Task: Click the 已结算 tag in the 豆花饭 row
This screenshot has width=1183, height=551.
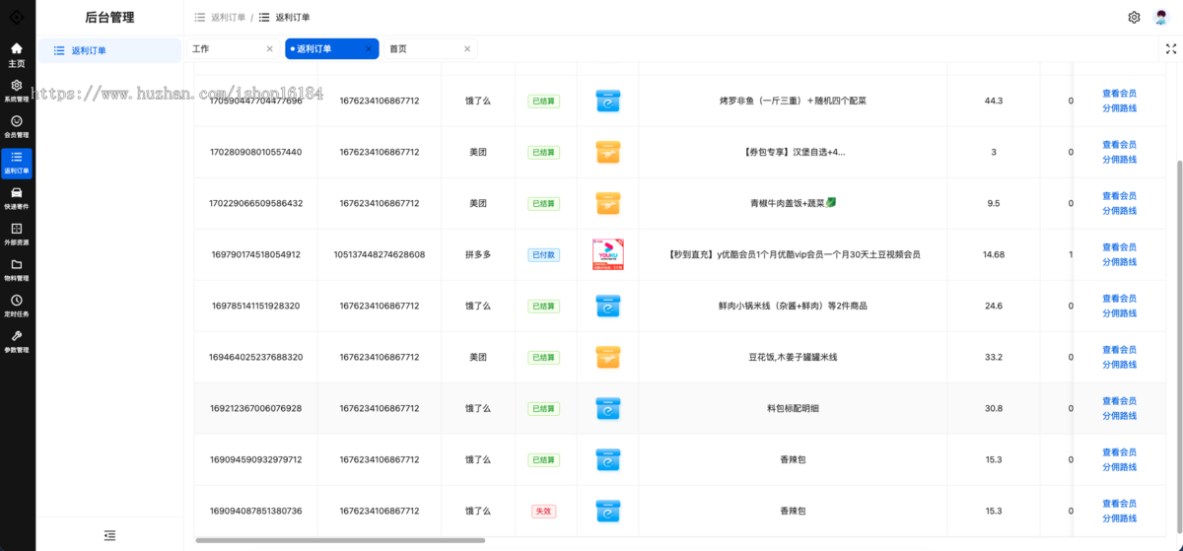Action: [543, 357]
